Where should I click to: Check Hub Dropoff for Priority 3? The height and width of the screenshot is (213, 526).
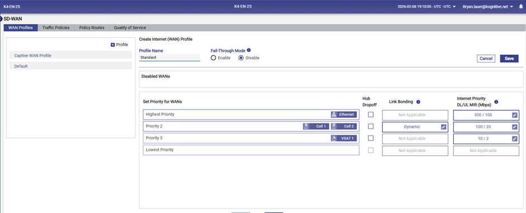tap(370, 138)
